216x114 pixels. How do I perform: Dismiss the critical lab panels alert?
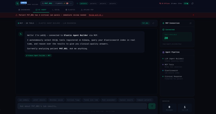pos(193,15)
